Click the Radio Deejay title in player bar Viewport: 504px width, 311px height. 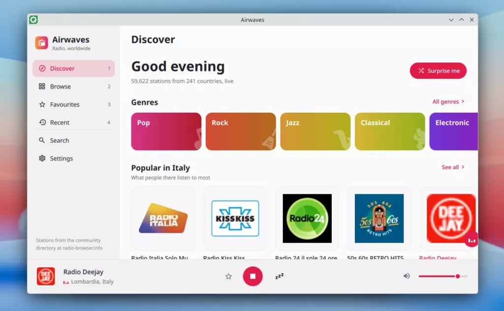click(x=83, y=272)
